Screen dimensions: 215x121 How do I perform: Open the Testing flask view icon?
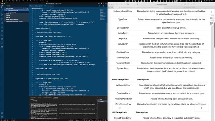(x=2, y=27)
